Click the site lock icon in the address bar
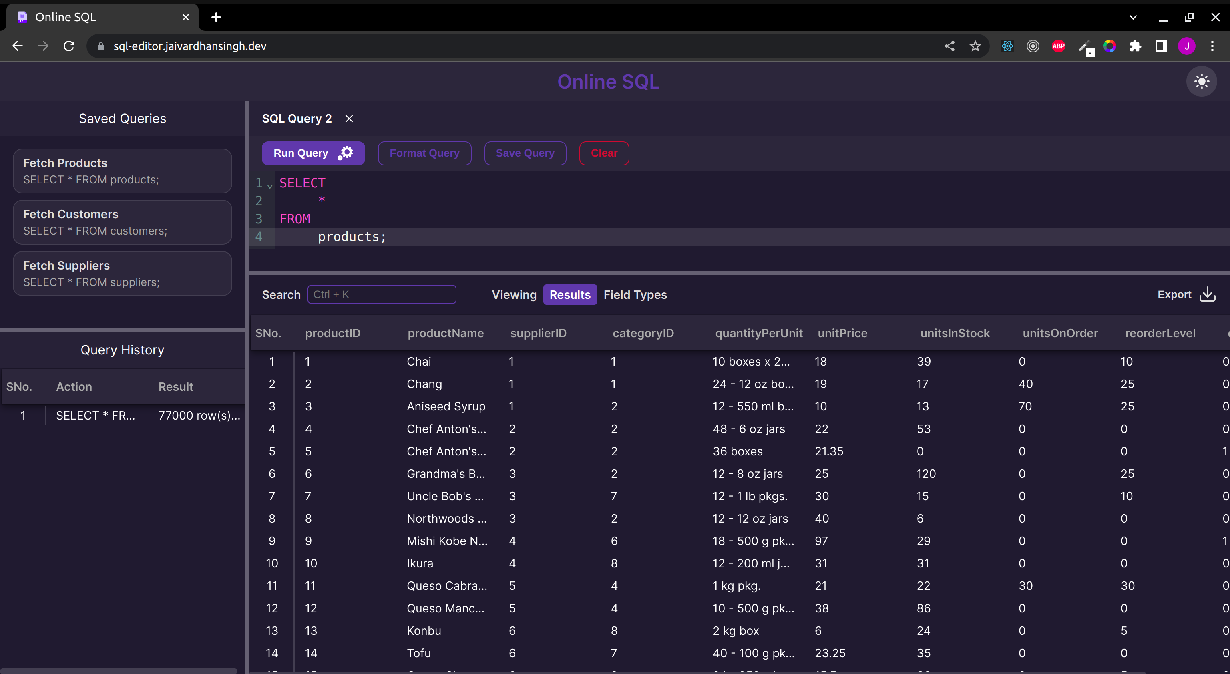1230x674 pixels. tap(101, 46)
